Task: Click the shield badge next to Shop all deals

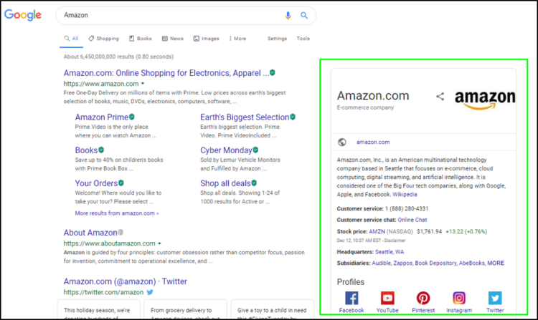Action: click(x=254, y=183)
